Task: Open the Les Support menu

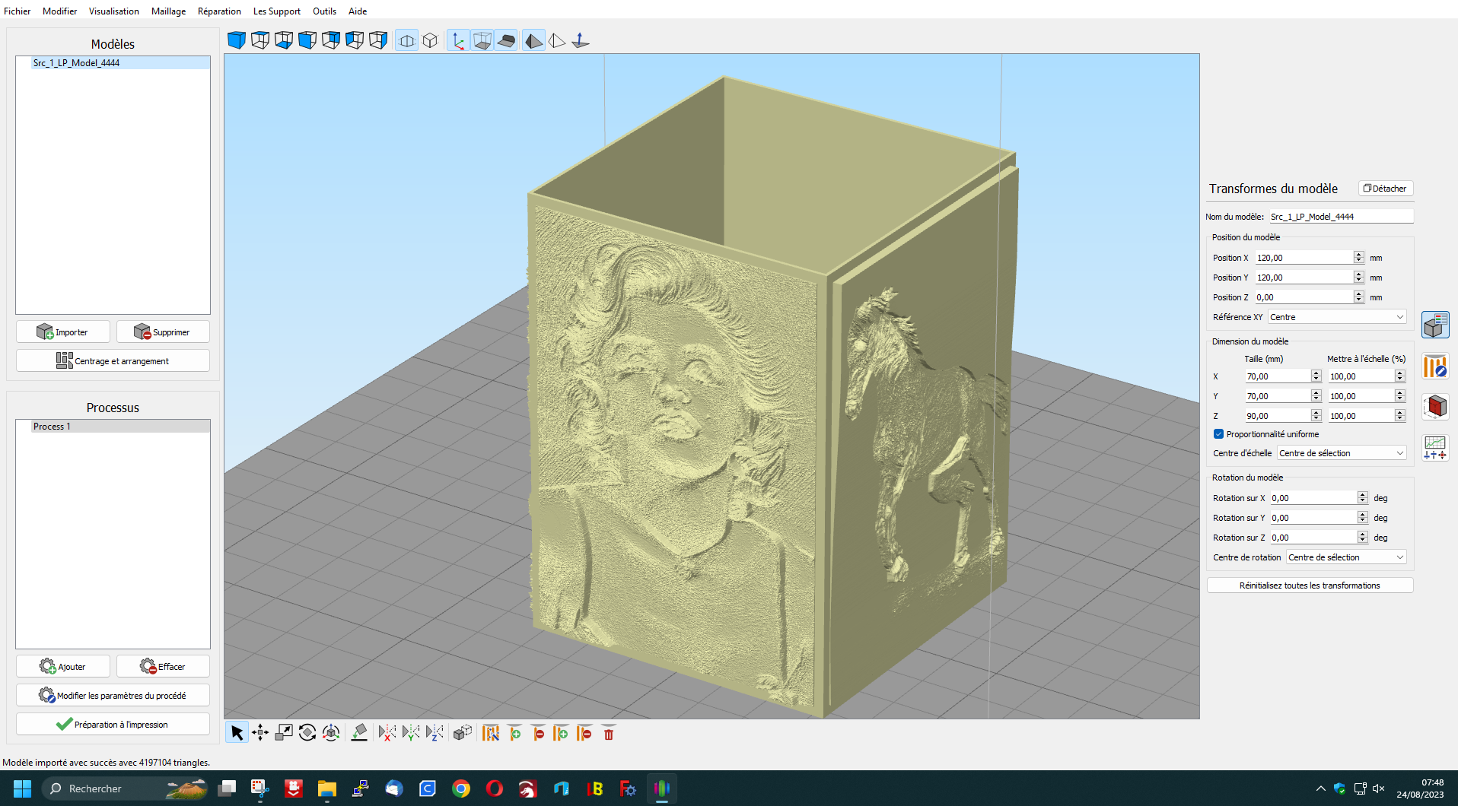Action: click(277, 11)
